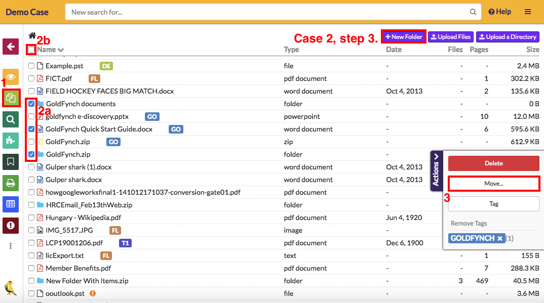Check the Example.pst file checkbox

(31, 66)
